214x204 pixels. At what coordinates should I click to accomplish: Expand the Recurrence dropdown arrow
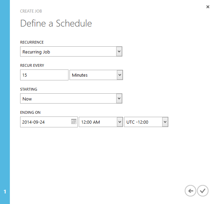[x=119, y=51]
